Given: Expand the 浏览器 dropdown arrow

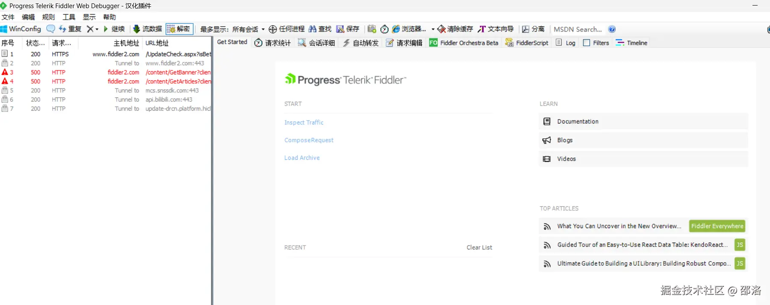Looking at the screenshot, I should point(433,29).
